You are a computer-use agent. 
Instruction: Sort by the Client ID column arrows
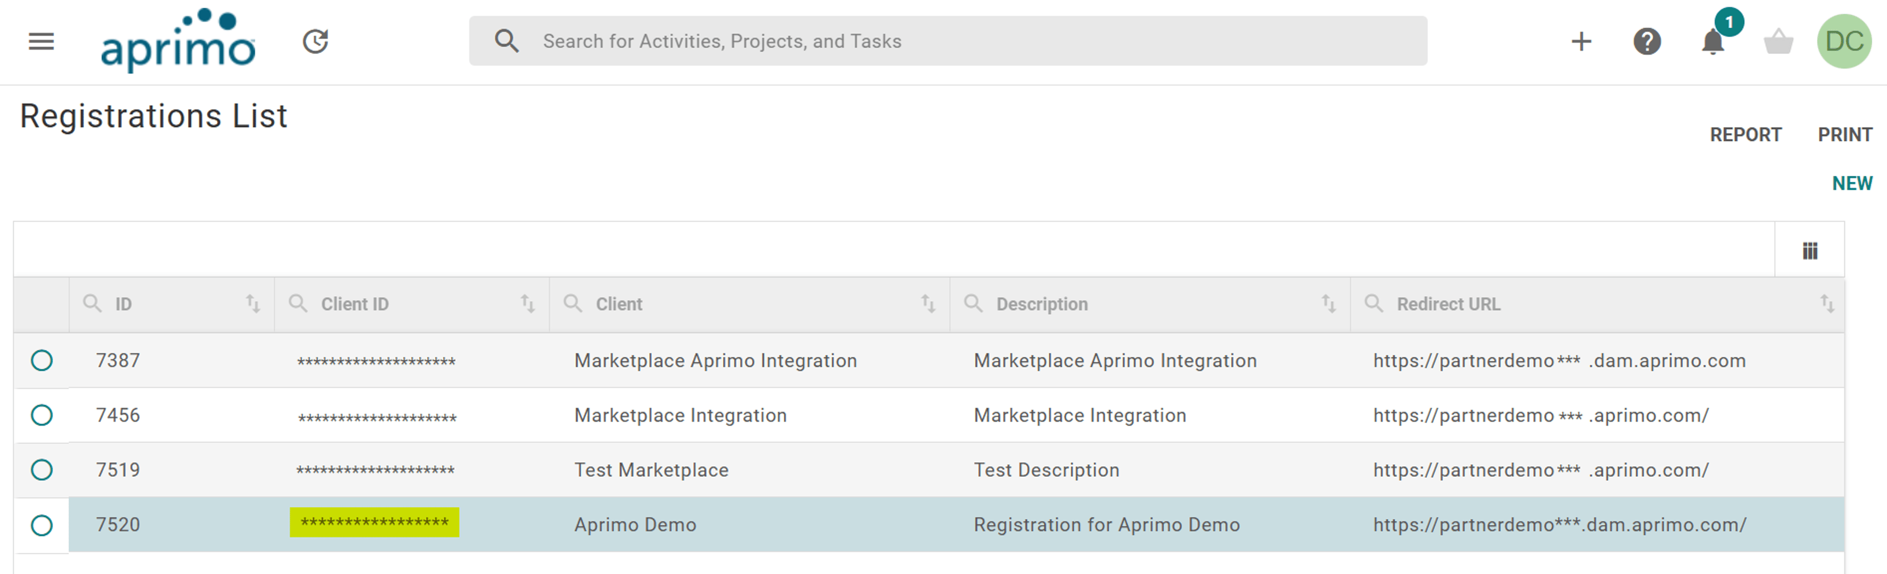click(x=527, y=303)
